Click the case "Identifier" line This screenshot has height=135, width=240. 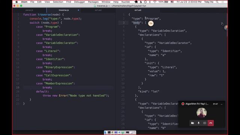[51, 59]
